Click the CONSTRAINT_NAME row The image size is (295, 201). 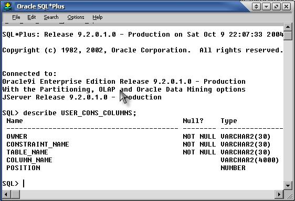pos(138,144)
